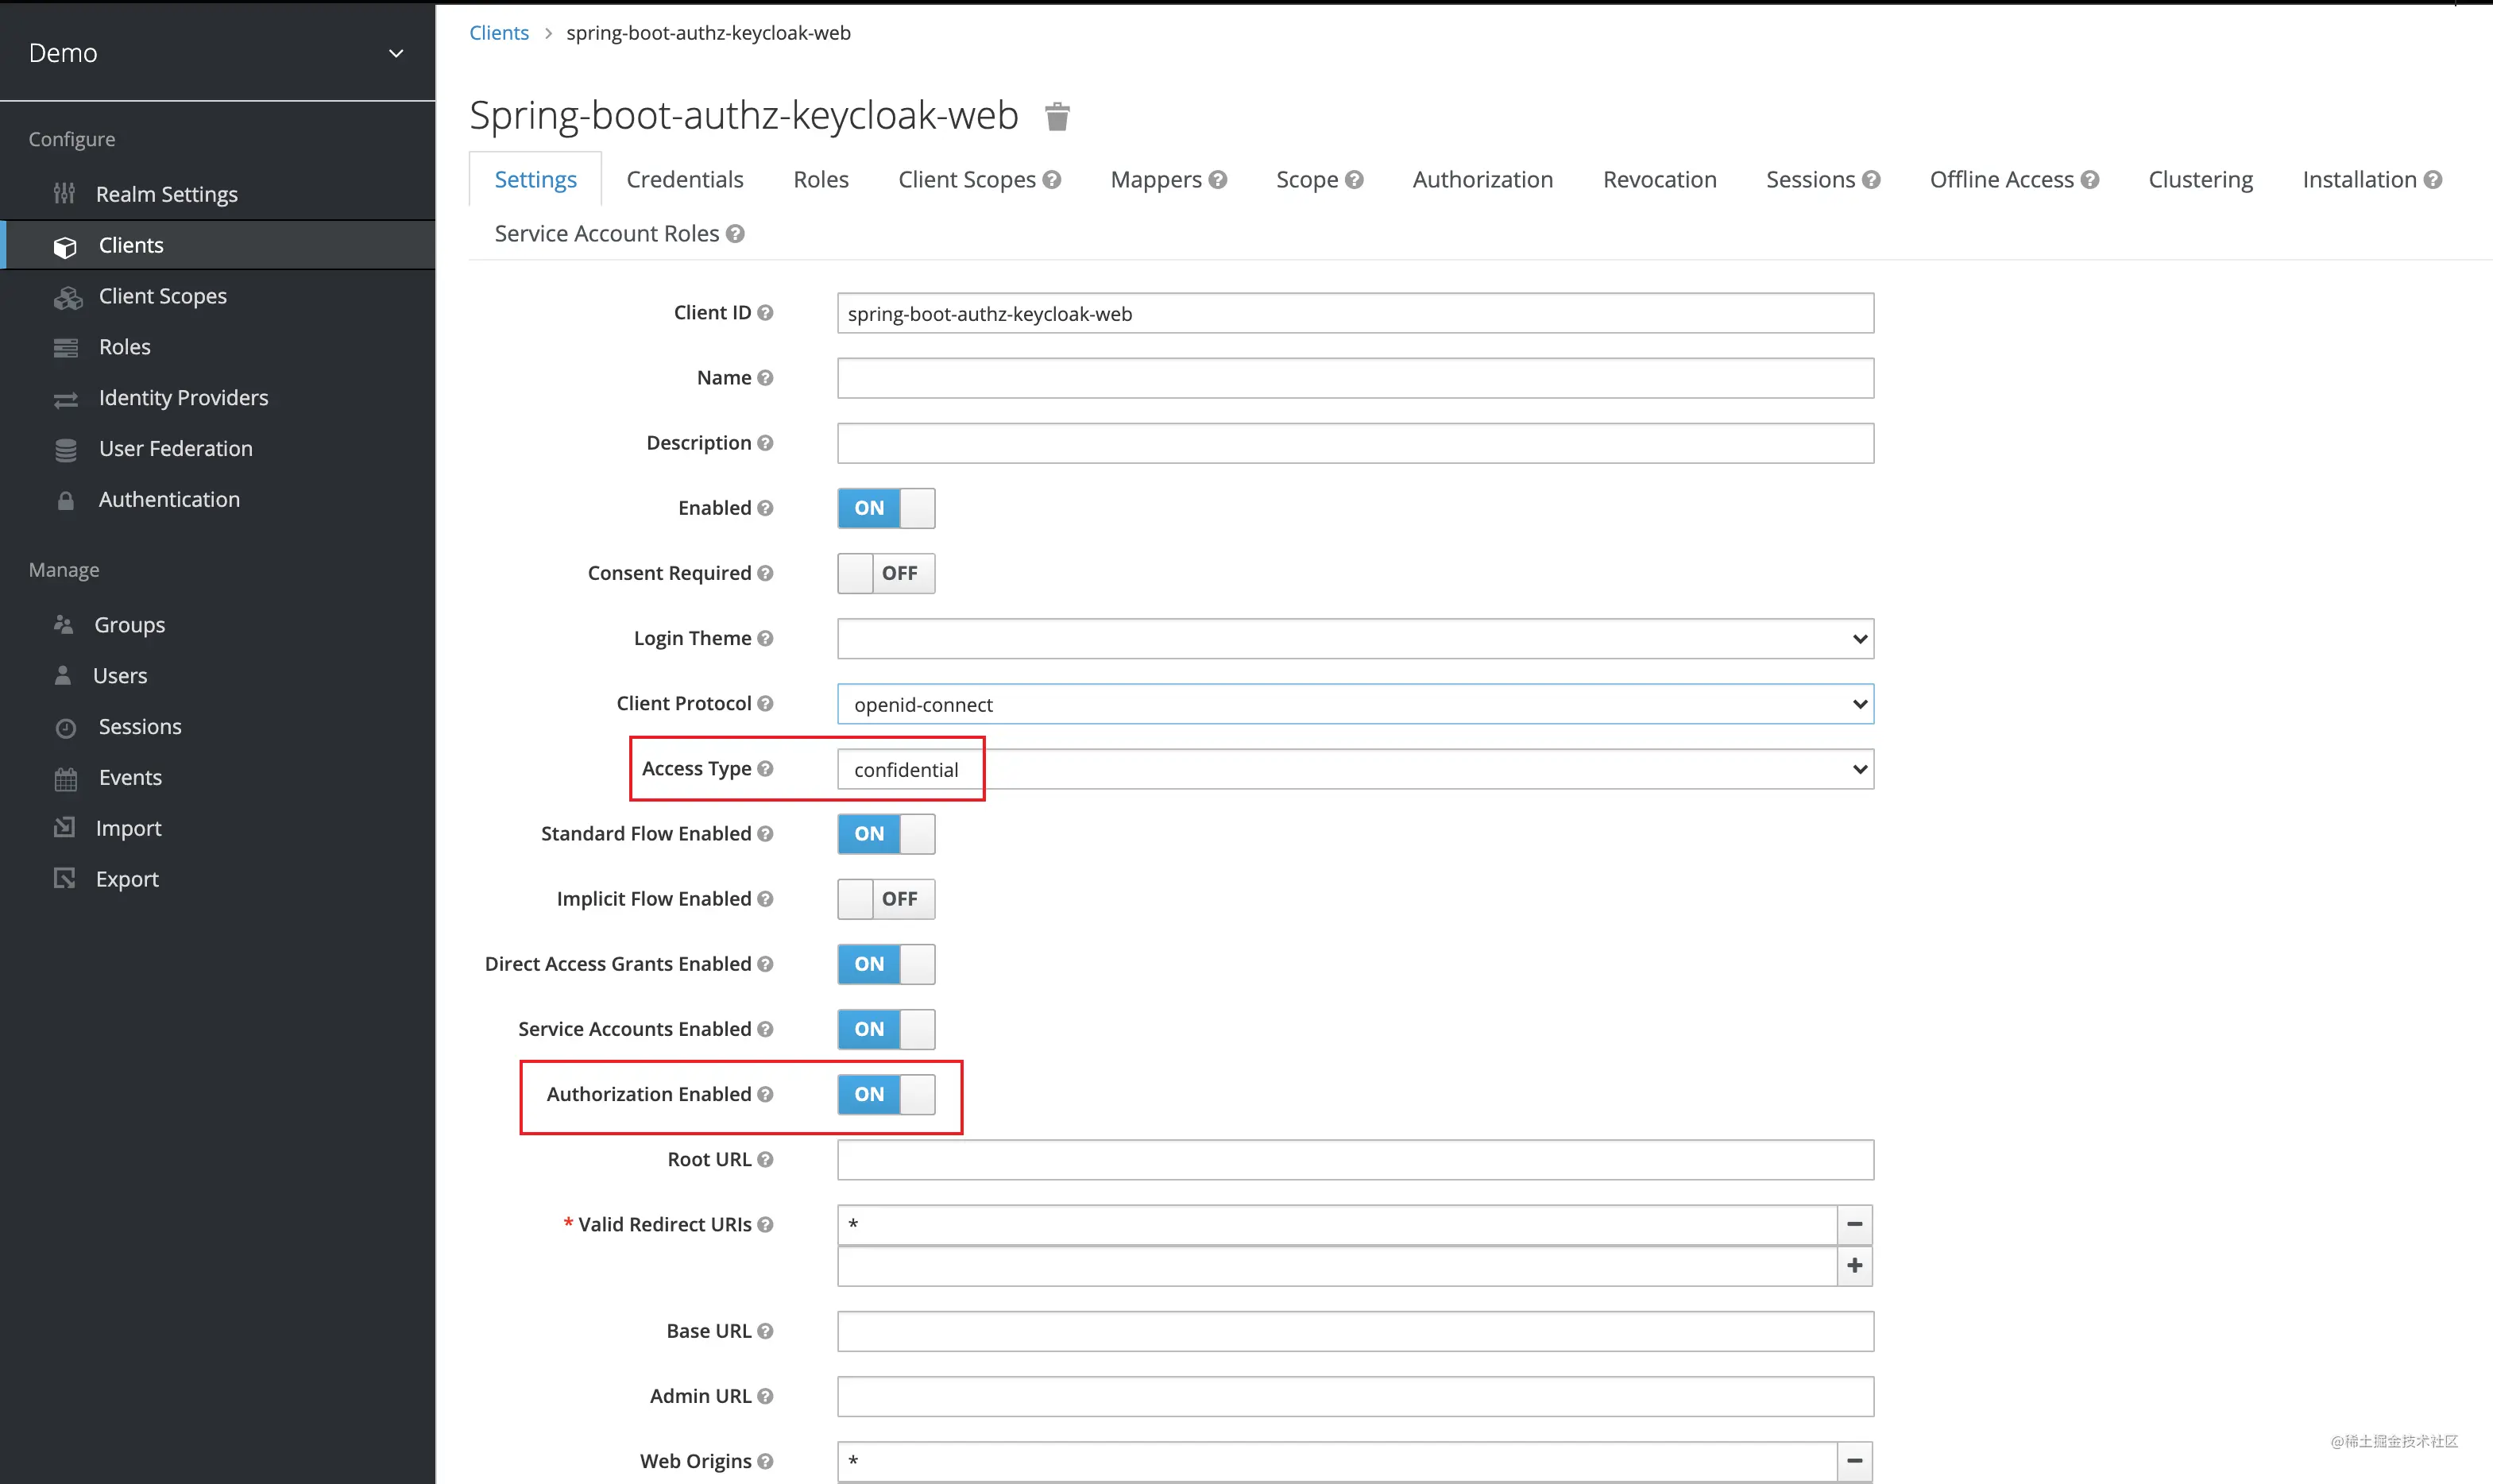Remove the Web Origins entry
The image size is (2493, 1484).
click(1855, 1461)
